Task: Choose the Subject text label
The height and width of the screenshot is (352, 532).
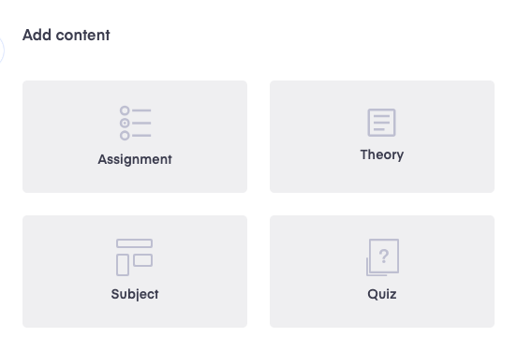Action: (x=135, y=294)
